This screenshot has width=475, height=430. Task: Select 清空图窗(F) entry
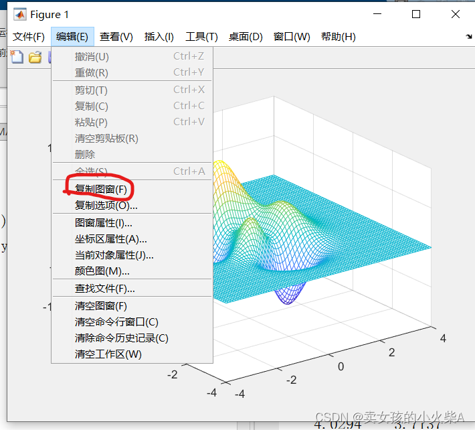click(x=132, y=305)
